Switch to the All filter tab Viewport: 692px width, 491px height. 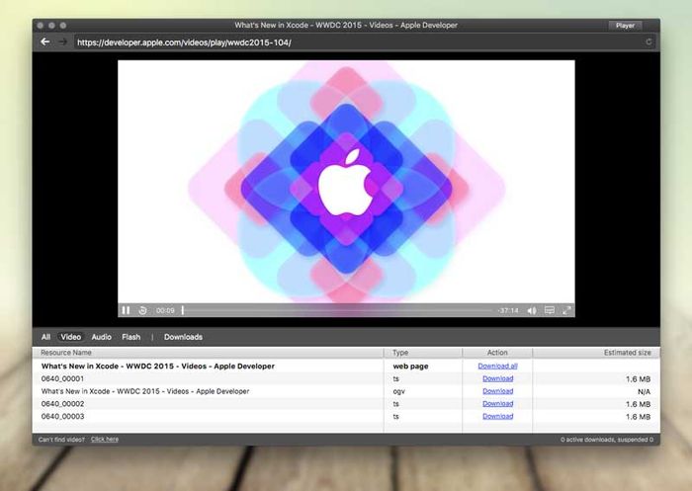click(45, 337)
